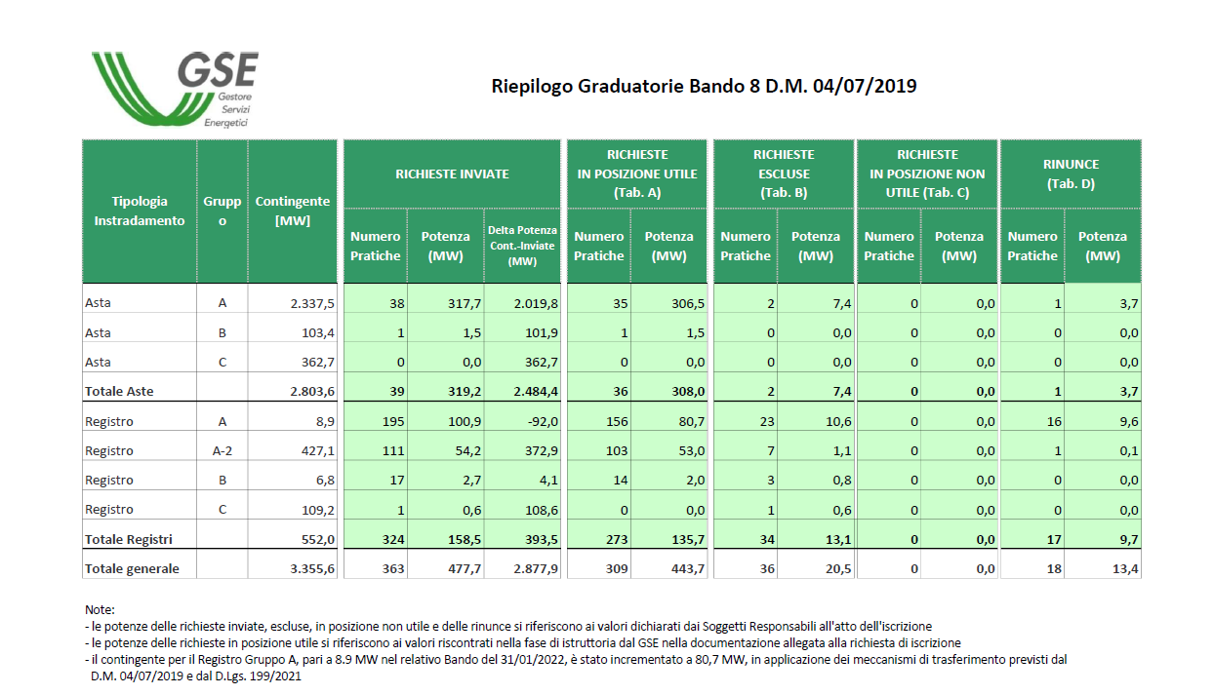Click the grand total Tab. B potenza 20,5

[837, 568]
